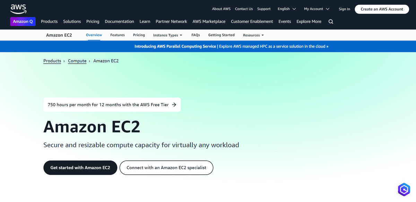Open the FAQs tab
The height and width of the screenshot is (202, 416).
coord(196,35)
